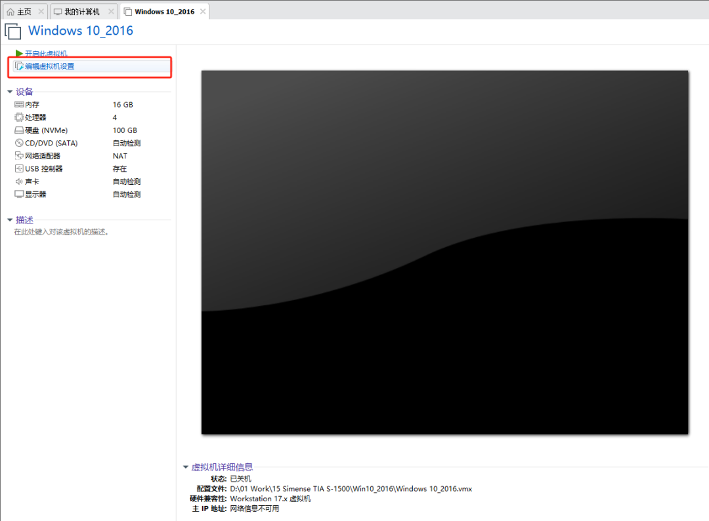Switch to the 我的计算机 tab

[82, 12]
